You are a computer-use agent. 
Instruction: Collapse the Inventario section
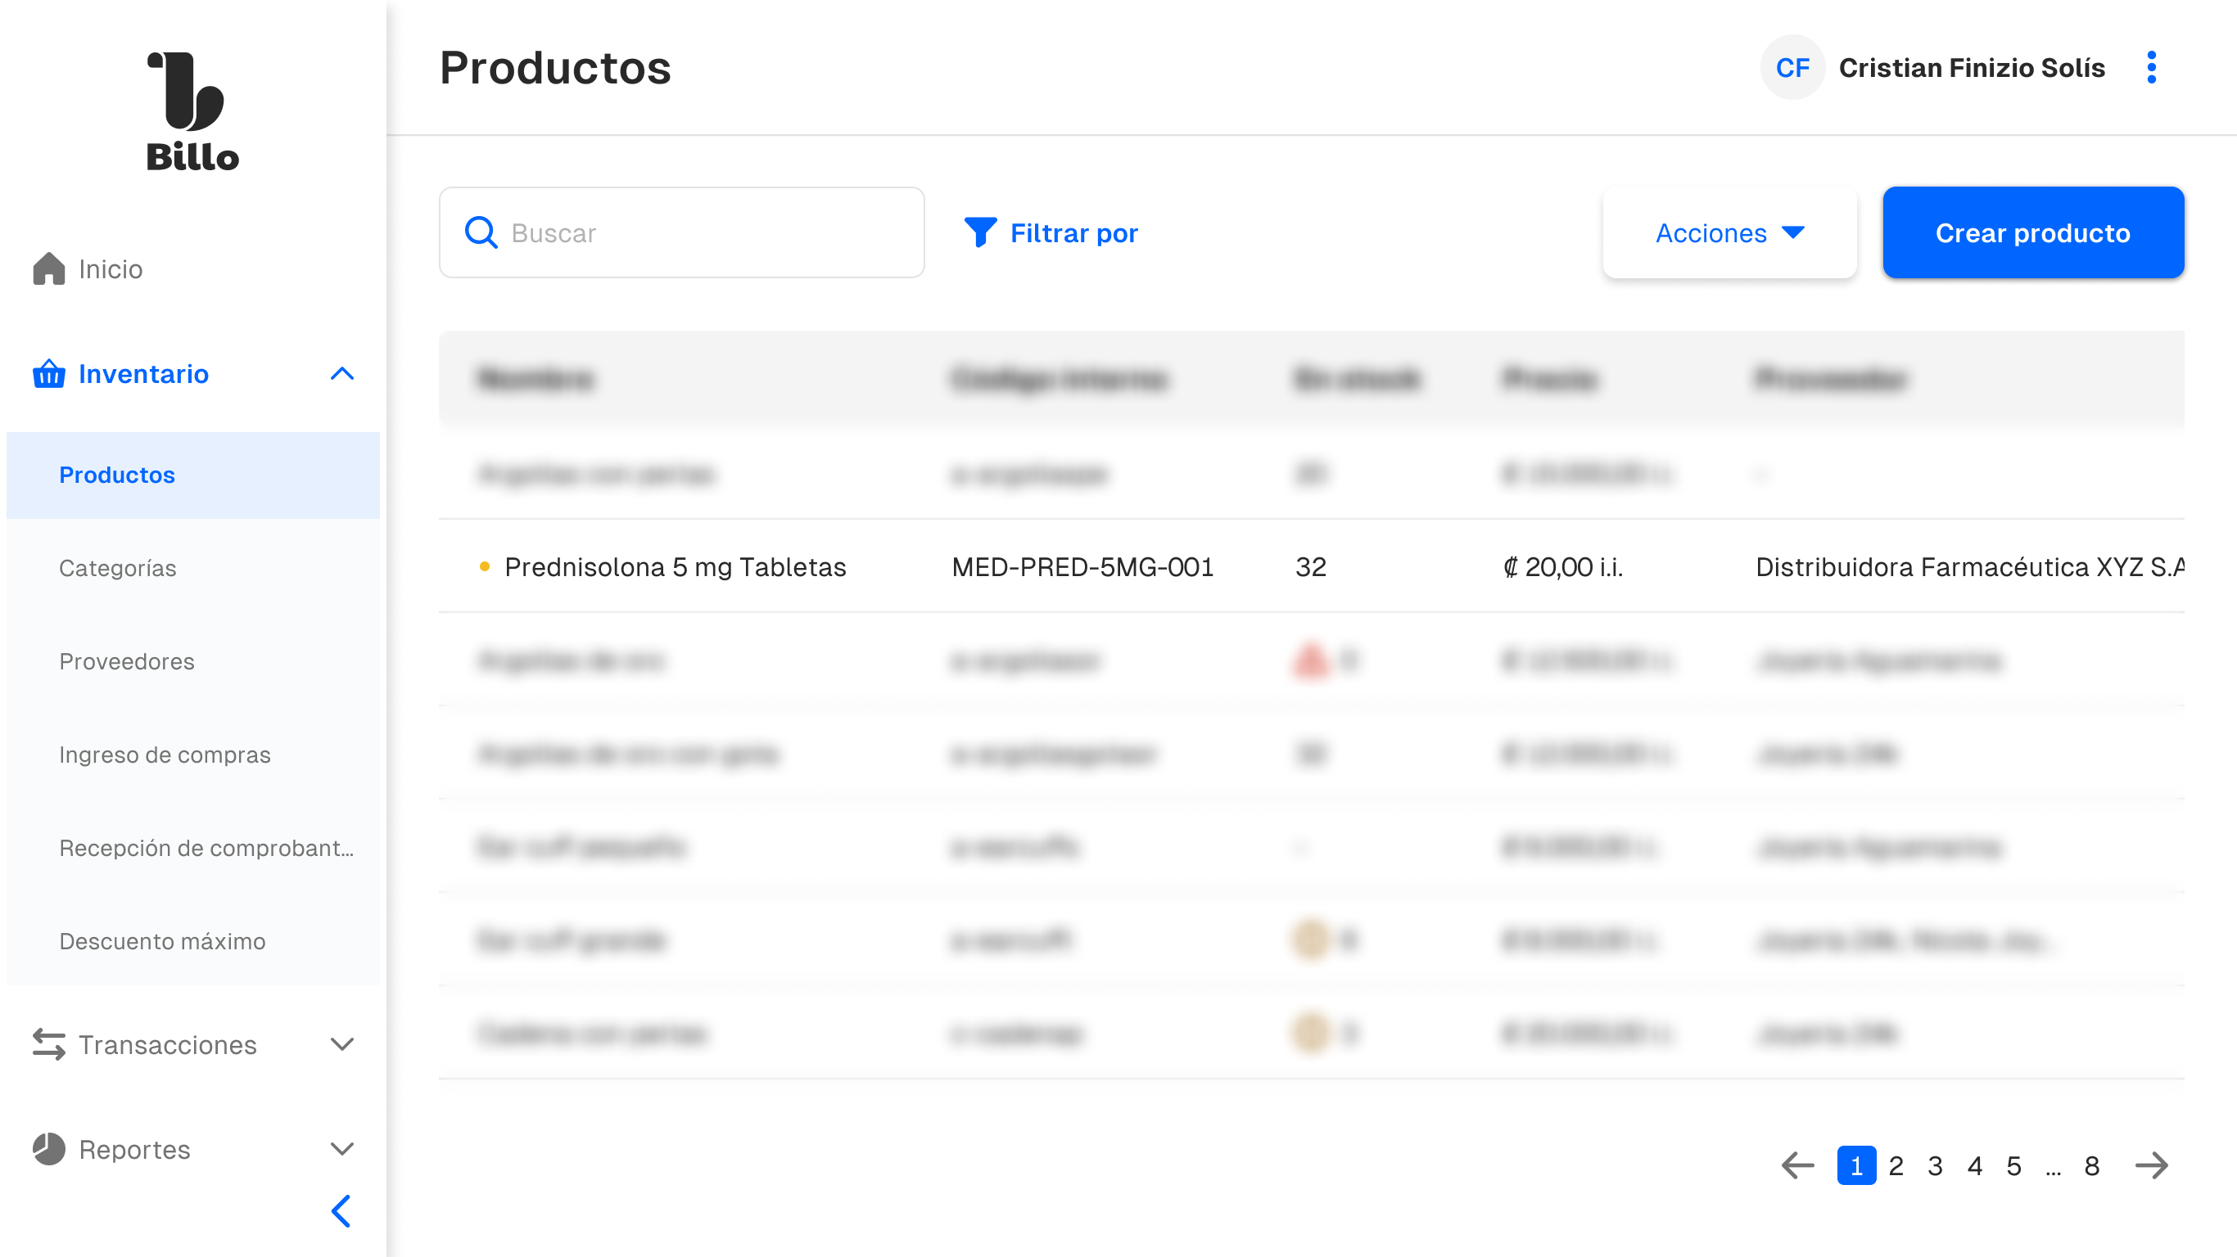342,374
